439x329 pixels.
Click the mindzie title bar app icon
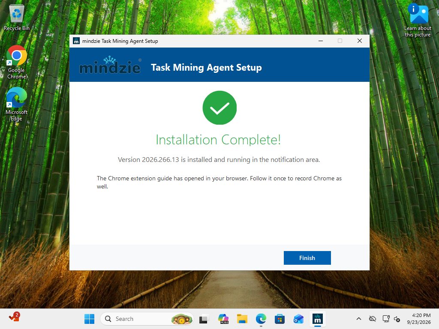(76, 41)
